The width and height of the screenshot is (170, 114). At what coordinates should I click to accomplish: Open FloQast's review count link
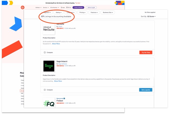[x=67, y=103]
